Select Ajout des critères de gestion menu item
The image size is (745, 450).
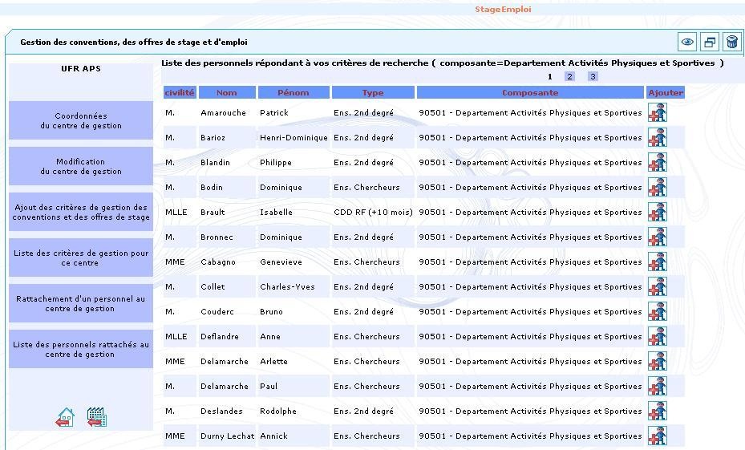(81, 212)
